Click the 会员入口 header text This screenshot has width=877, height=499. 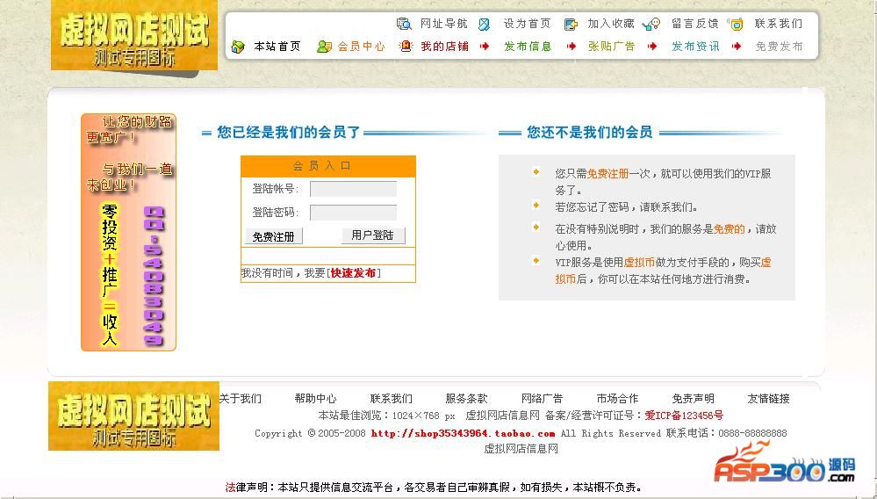point(321,165)
